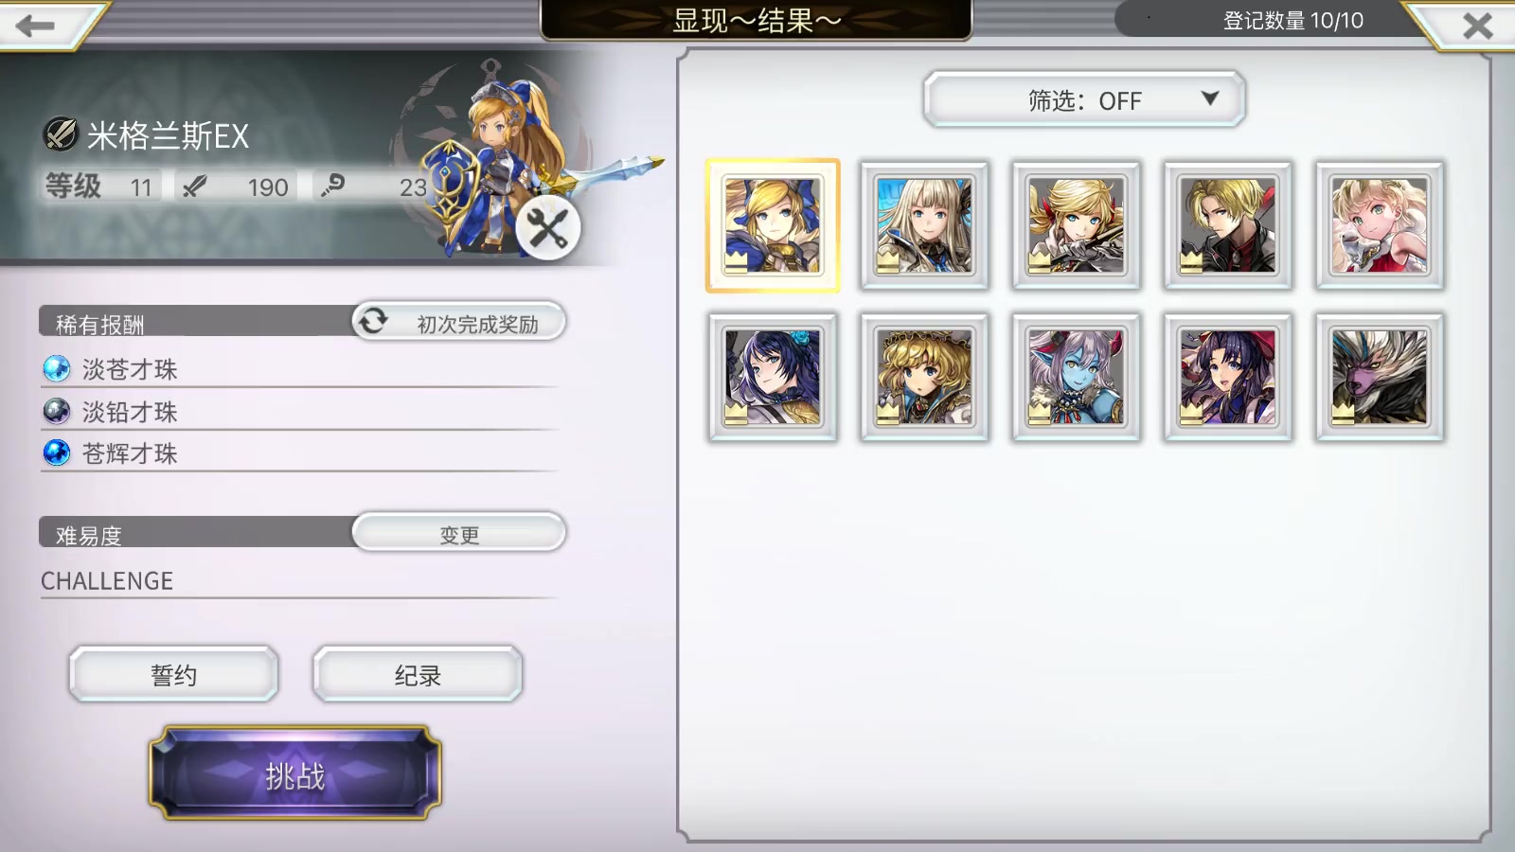Click the filter dropdown arrow
This screenshot has width=1515, height=852.
coord(1209,98)
